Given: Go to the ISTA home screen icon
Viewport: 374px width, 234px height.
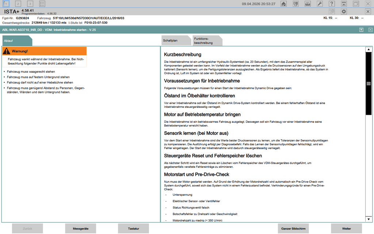Looking at the screenshot, I should [x=283, y=4].
